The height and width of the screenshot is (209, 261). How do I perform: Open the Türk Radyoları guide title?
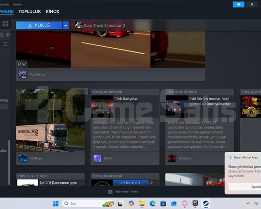point(126,99)
